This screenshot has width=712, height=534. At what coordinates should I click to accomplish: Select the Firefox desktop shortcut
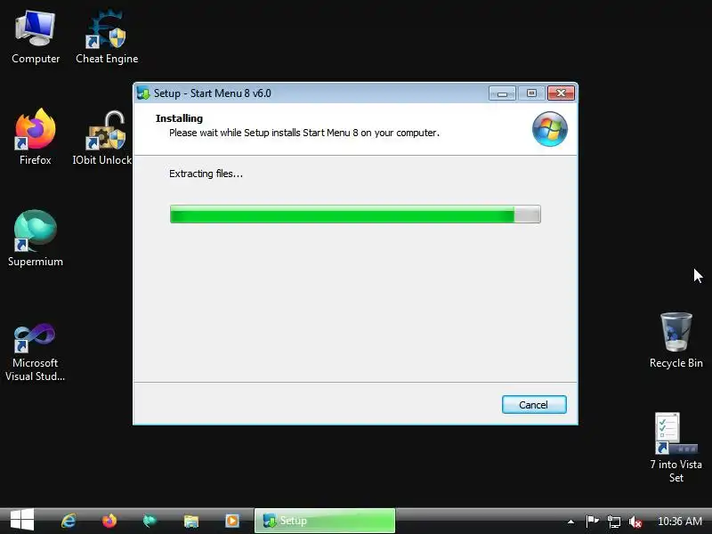point(36,138)
